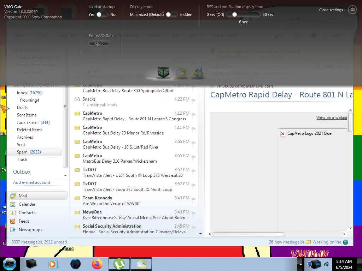362x271 pixels.
Task: Open the media player taskbar icon
Action: pos(53,264)
